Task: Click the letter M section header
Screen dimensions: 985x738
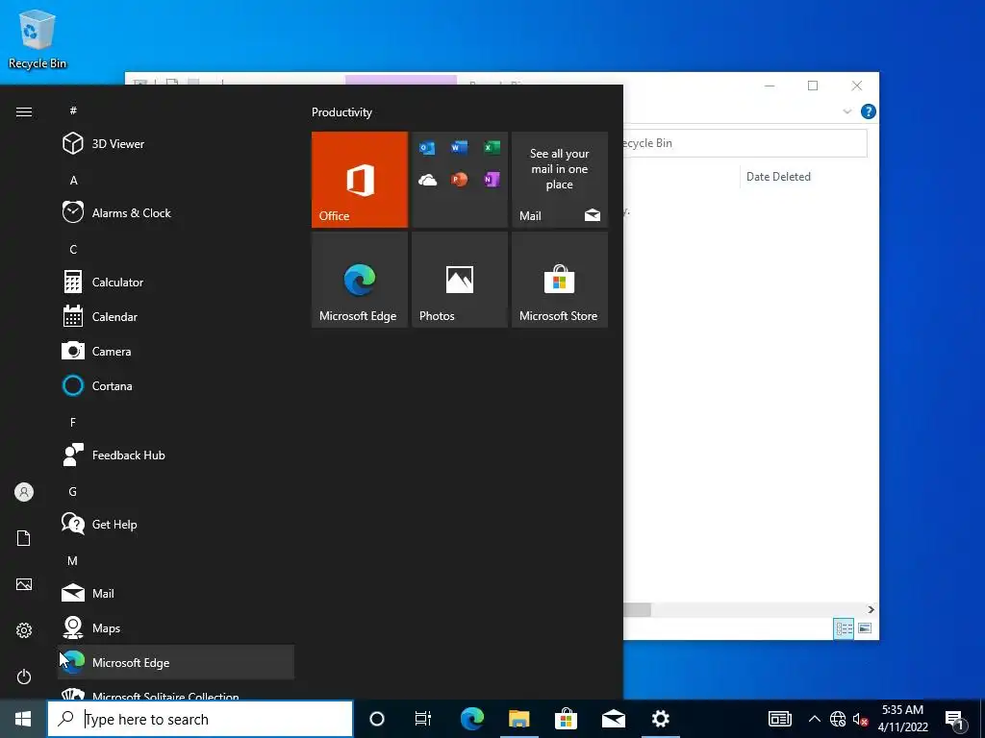Action: coord(73,560)
